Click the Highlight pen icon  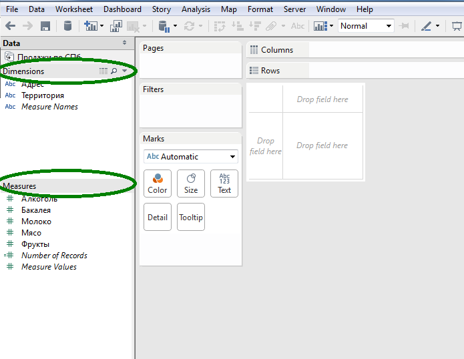pos(426,26)
